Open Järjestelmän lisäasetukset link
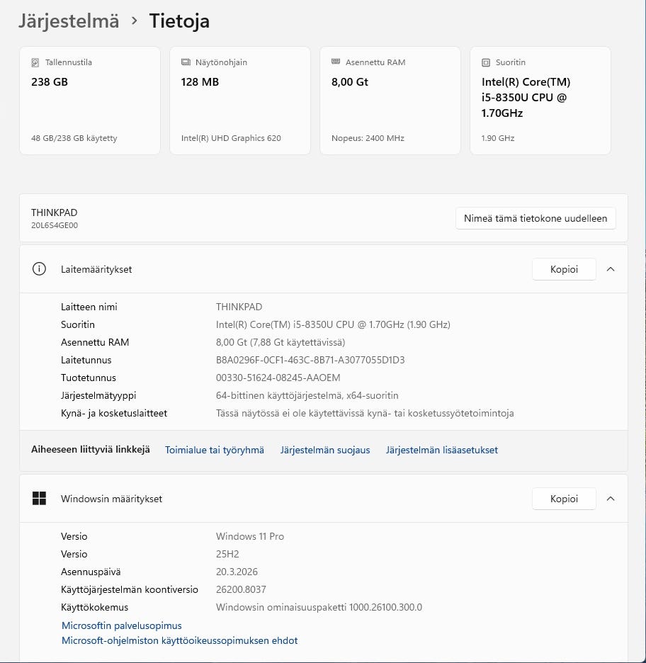 click(441, 450)
